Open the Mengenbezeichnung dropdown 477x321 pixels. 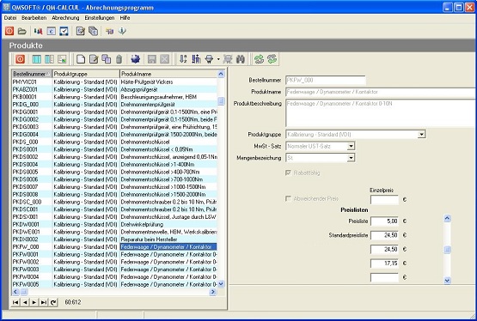tap(351, 158)
